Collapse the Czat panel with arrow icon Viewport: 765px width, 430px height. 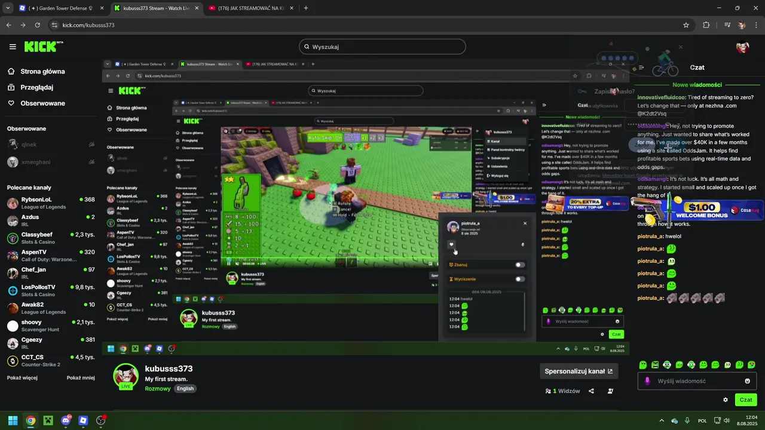pos(641,67)
